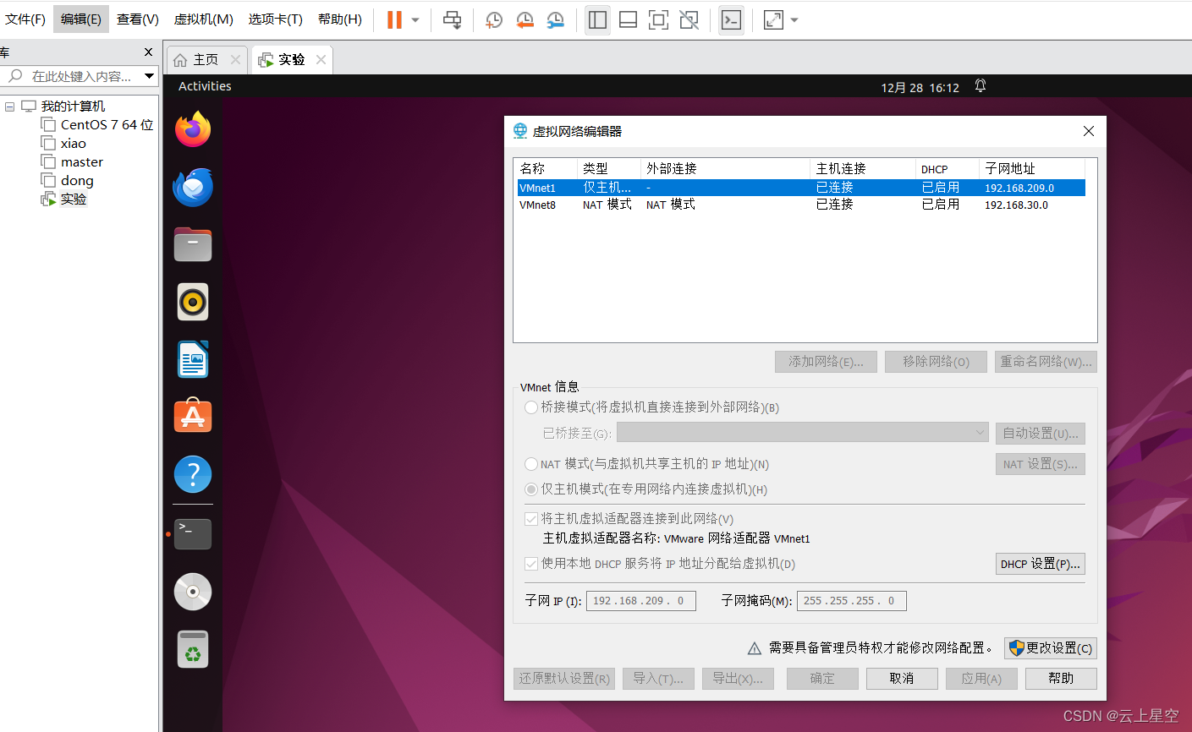Launch Firefox from the Ubuntu dock
Screen dimensions: 1192x732
192,129
